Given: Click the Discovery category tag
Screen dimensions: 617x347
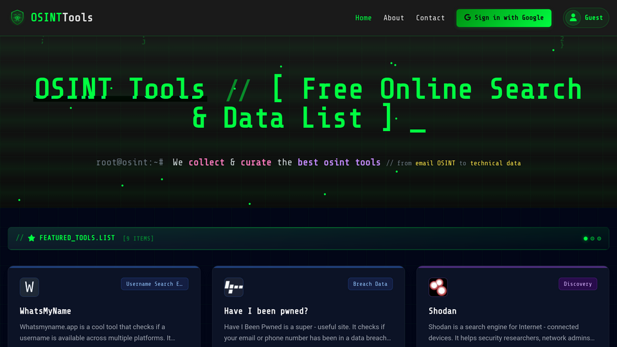Looking at the screenshot, I should click(x=578, y=284).
